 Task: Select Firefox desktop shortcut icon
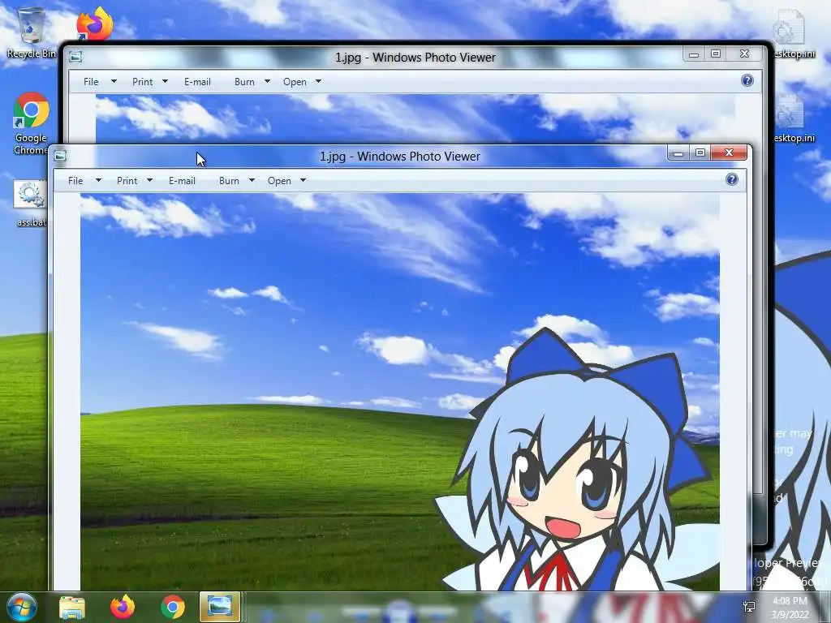click(x=95, y=24)
